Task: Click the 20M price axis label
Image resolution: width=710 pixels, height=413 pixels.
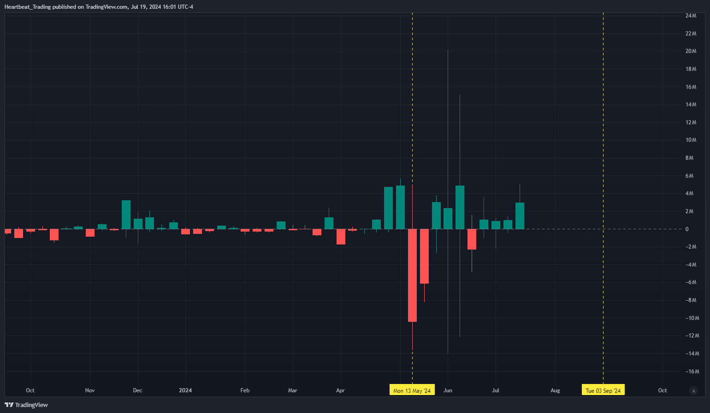Action: pyautogui.click(x=691, y=51)
